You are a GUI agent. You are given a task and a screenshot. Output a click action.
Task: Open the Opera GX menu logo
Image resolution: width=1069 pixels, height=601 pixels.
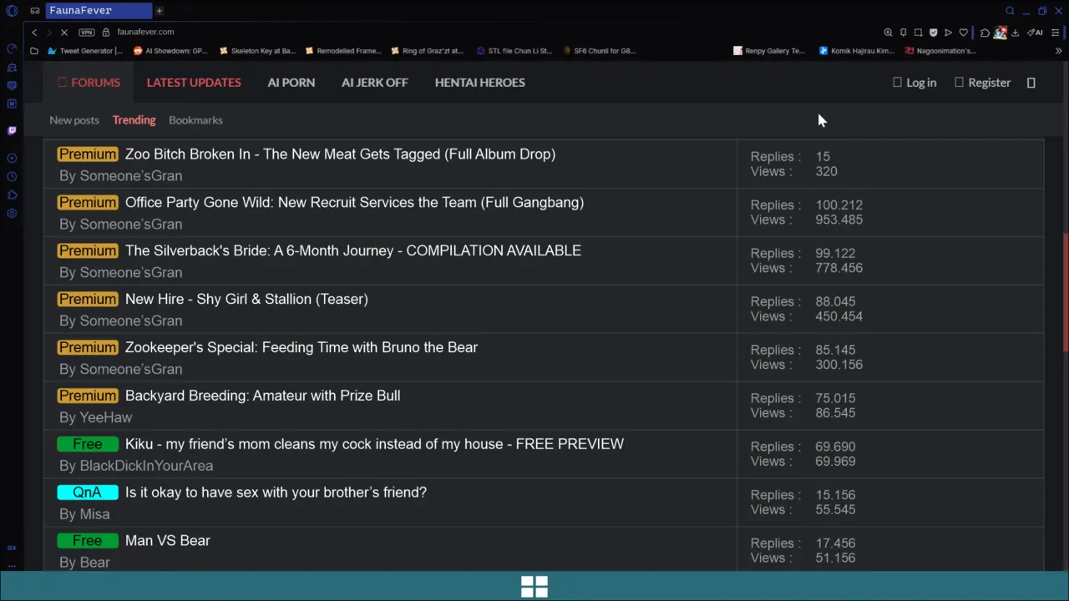tap(12, 11)
